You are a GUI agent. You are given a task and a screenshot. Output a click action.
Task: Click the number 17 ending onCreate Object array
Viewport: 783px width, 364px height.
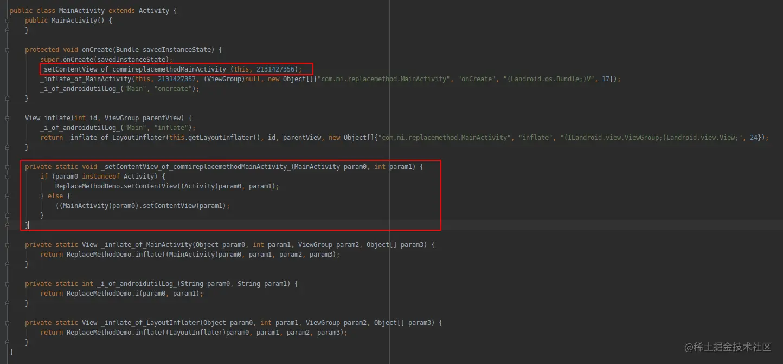(x=606, y=79)
